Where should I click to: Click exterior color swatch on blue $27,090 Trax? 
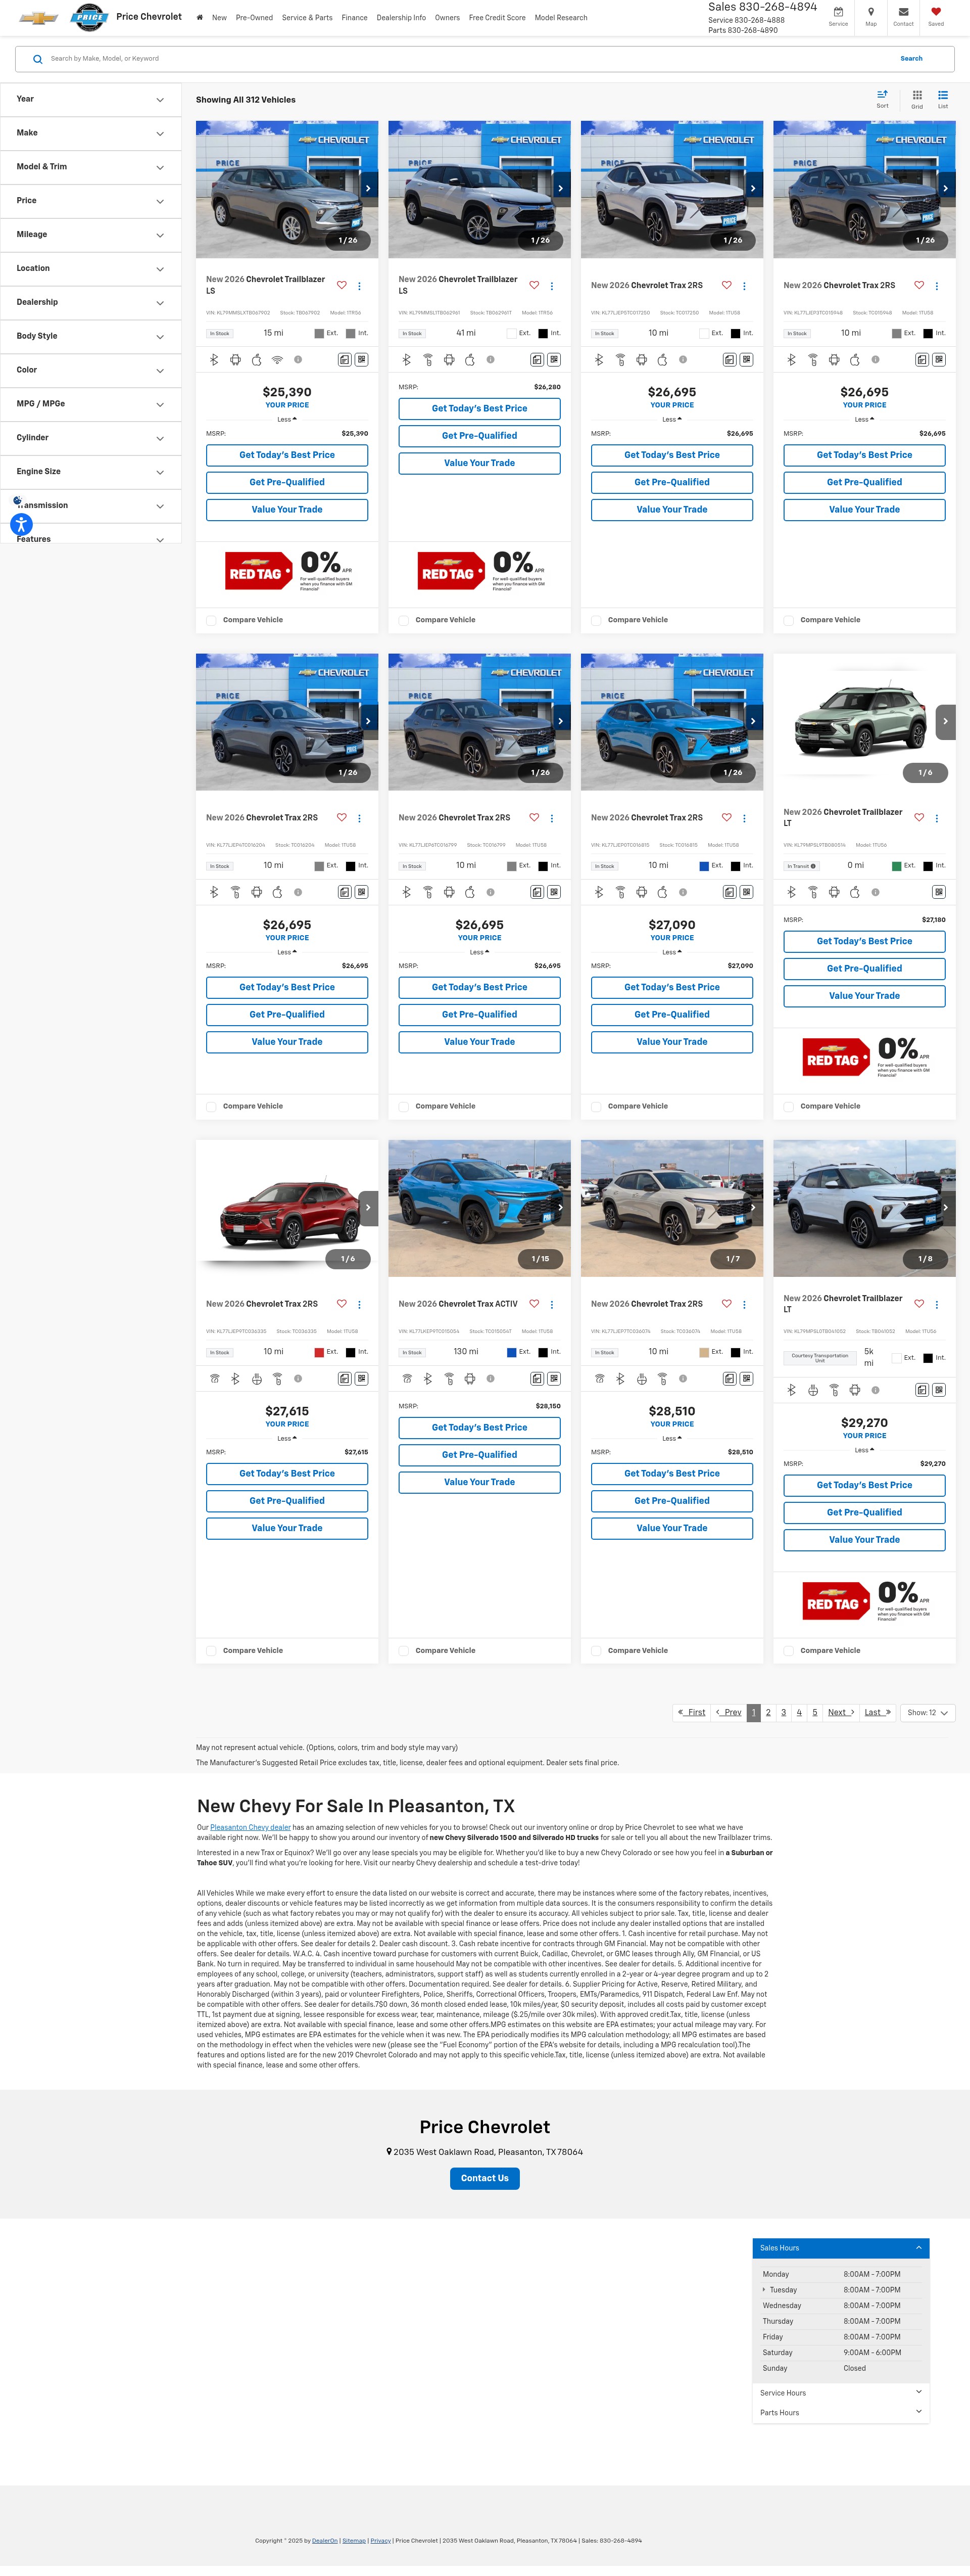point(704,866)
